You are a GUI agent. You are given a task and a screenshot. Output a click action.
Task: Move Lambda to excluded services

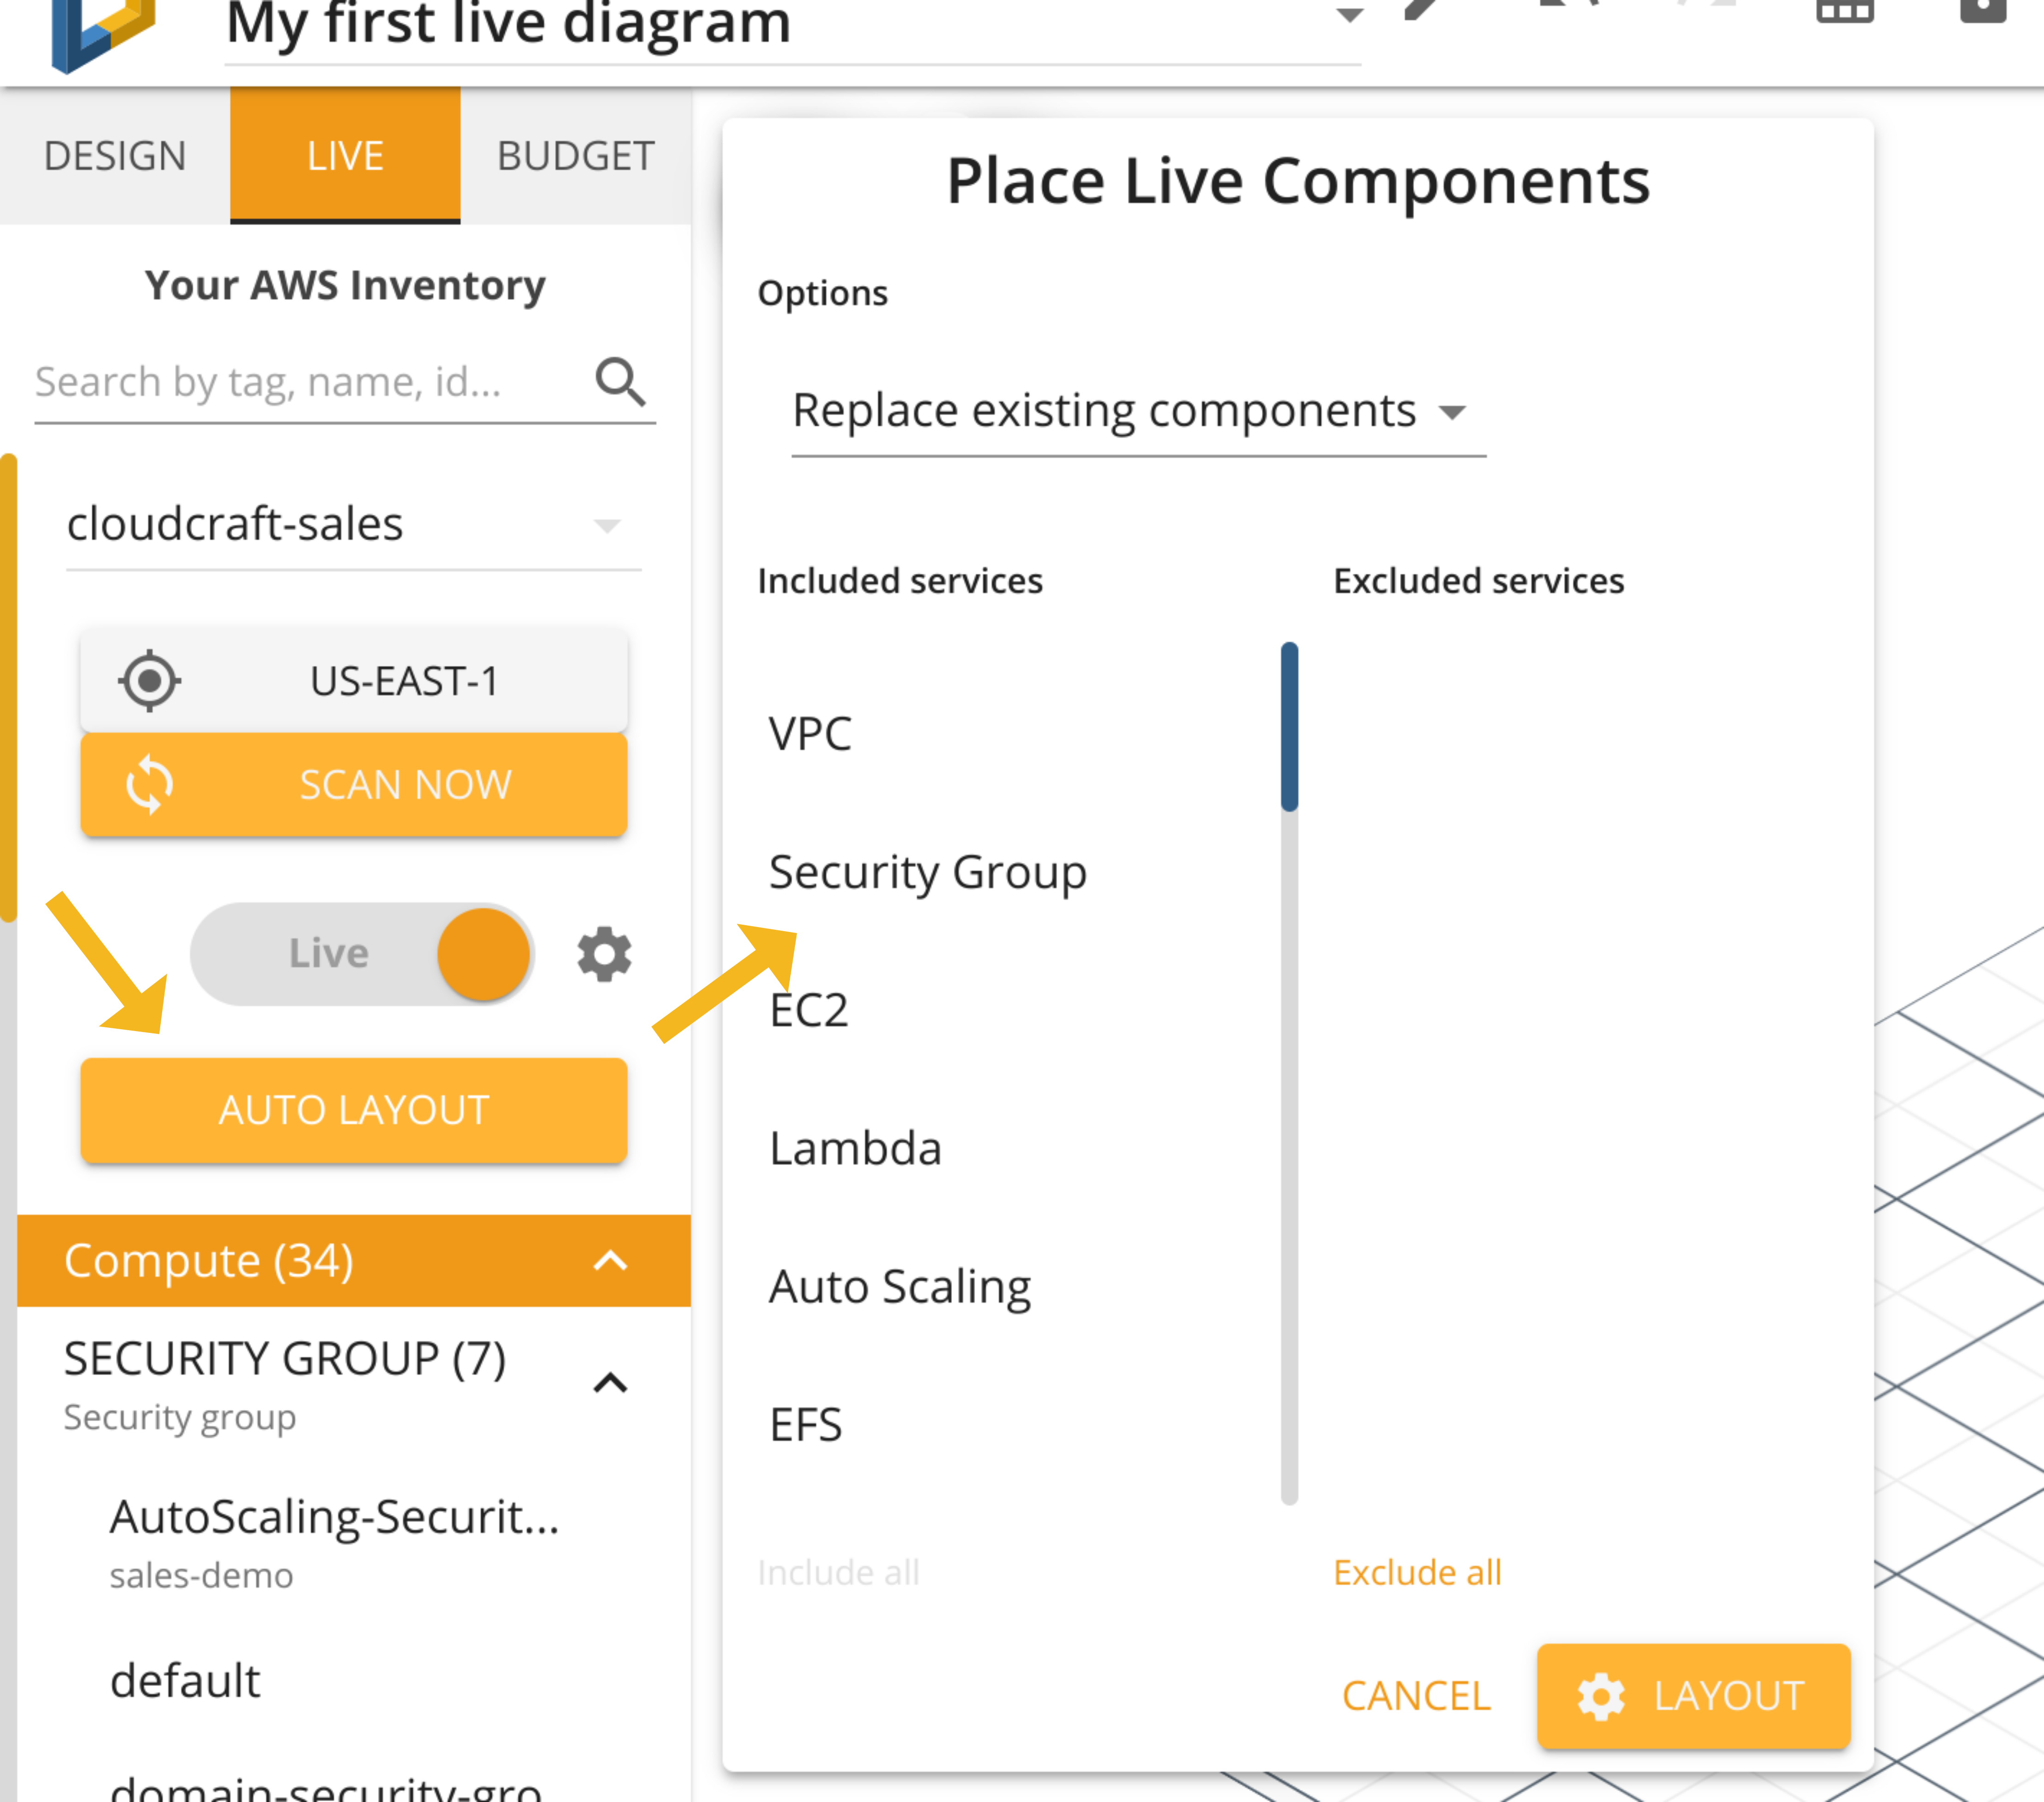(x=855, y=1148)
